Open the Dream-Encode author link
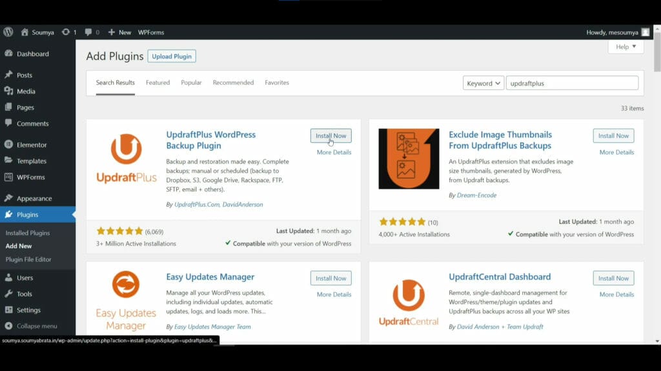The height and width of the screenshot is (371, 661). click(476, 195)
